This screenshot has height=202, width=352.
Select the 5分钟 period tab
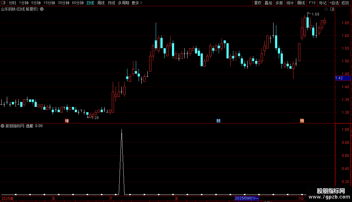pyautogui.click(x=36, y=3)
